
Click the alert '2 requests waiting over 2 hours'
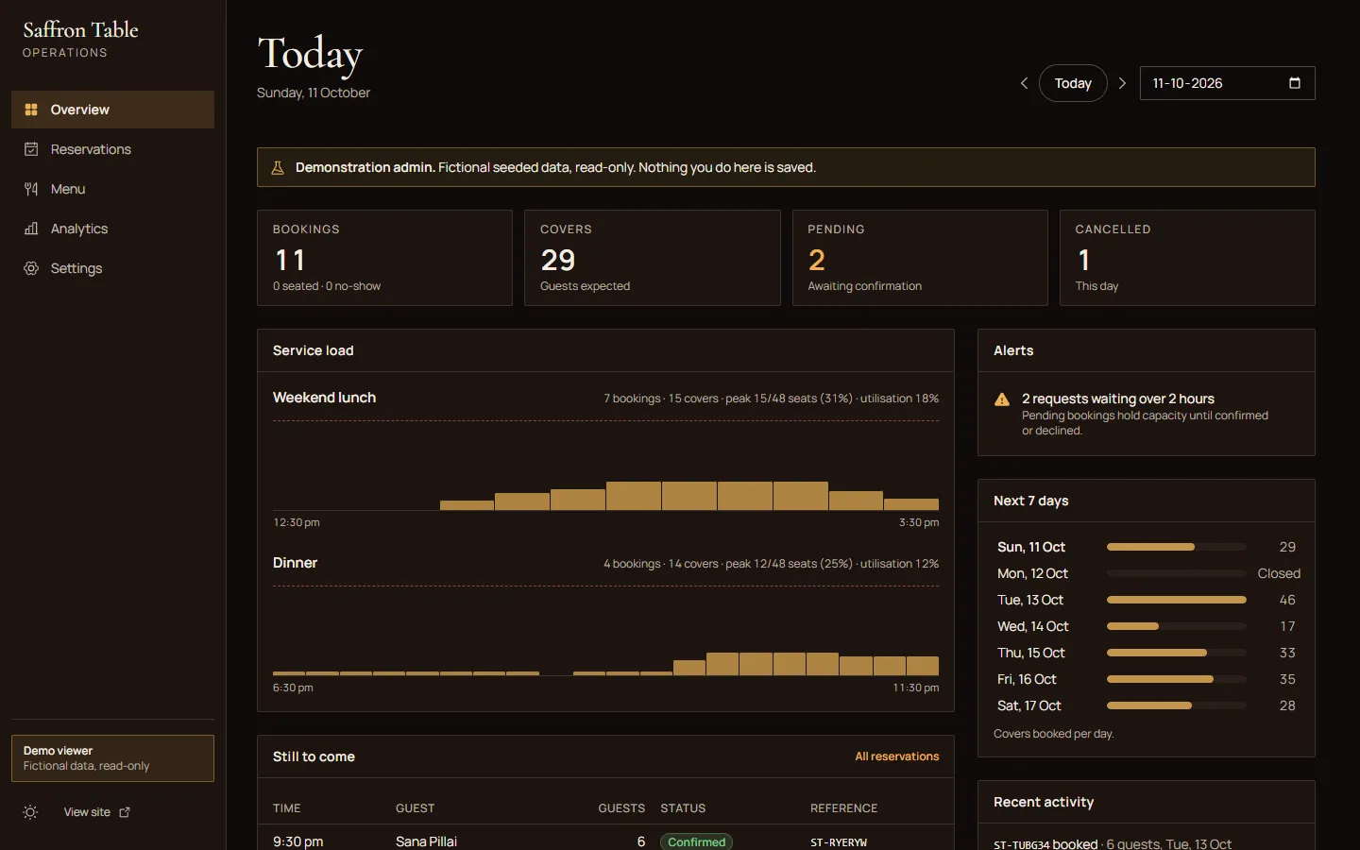coord(1118,399)
